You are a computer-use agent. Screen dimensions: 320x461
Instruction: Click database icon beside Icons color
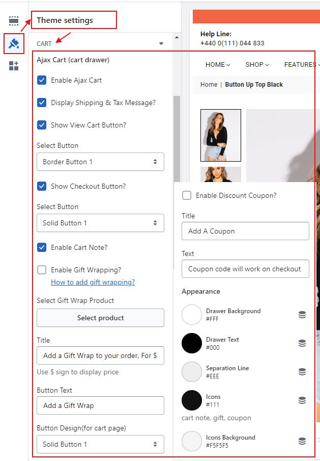pyautogui.click(x=302, y=401)
